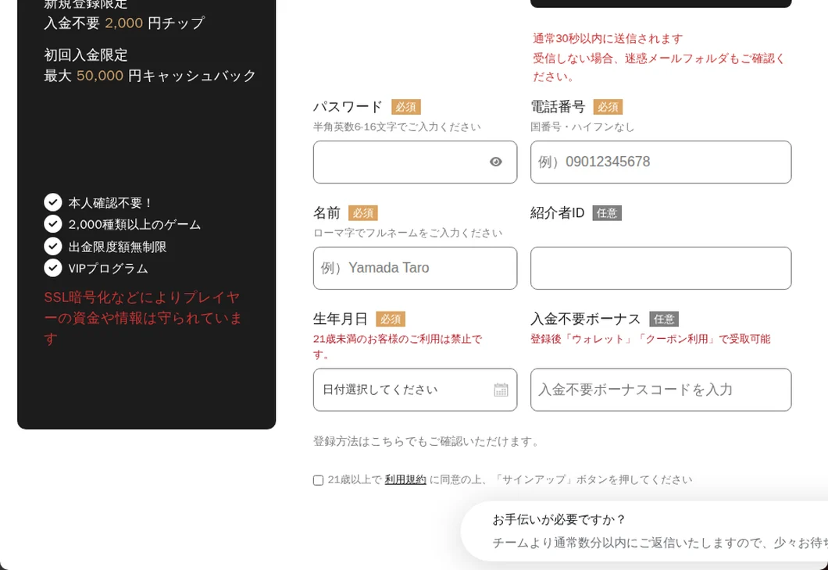Click the 必須 badge next to 名前
The image size is (828, 570).
coord(362,213)
